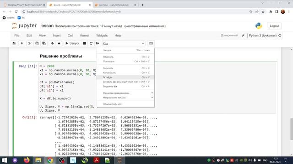Run the cell with Запуск button
Screen dimensions: 293x164
pyautogui.click(x=72, y=43)
